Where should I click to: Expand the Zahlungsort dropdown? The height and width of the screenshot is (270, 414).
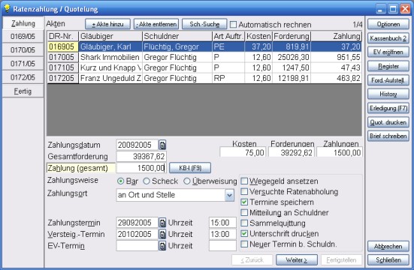coord(229,195)
